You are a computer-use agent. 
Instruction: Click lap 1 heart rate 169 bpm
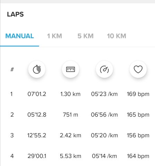(x=138, y=94)
